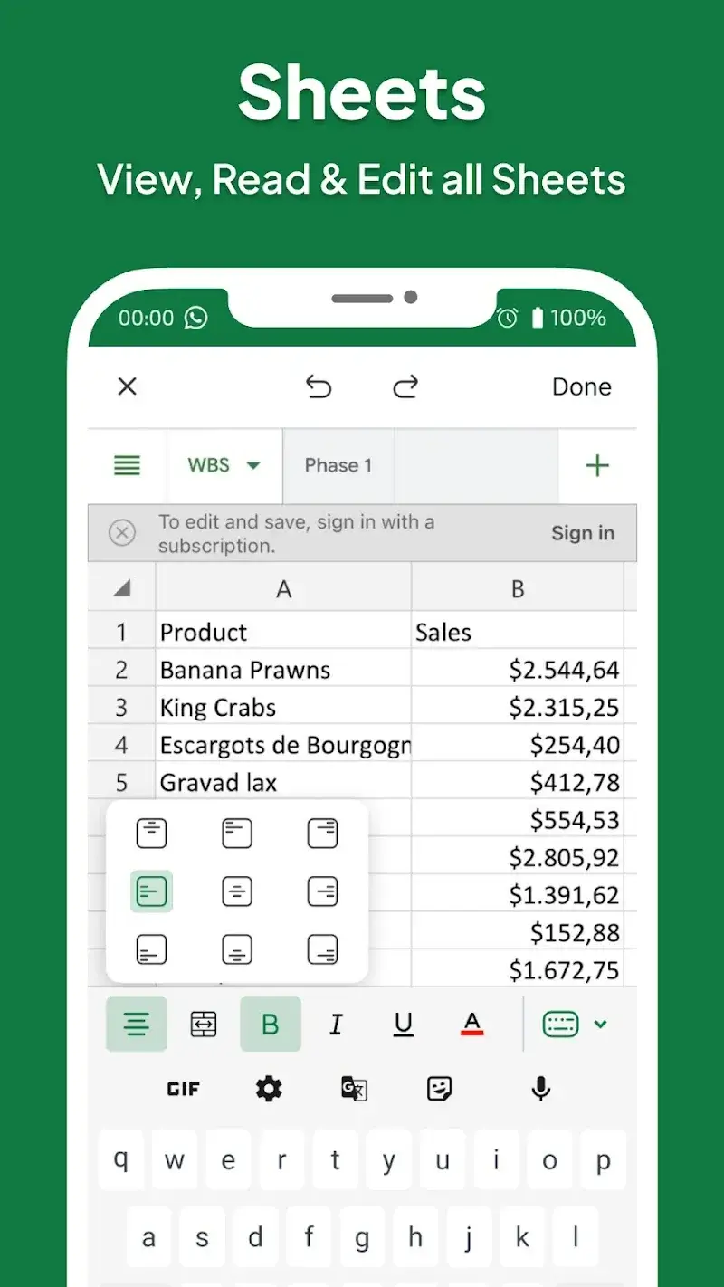
Task: Toggle bold formatting
Action: (271, 1024)
